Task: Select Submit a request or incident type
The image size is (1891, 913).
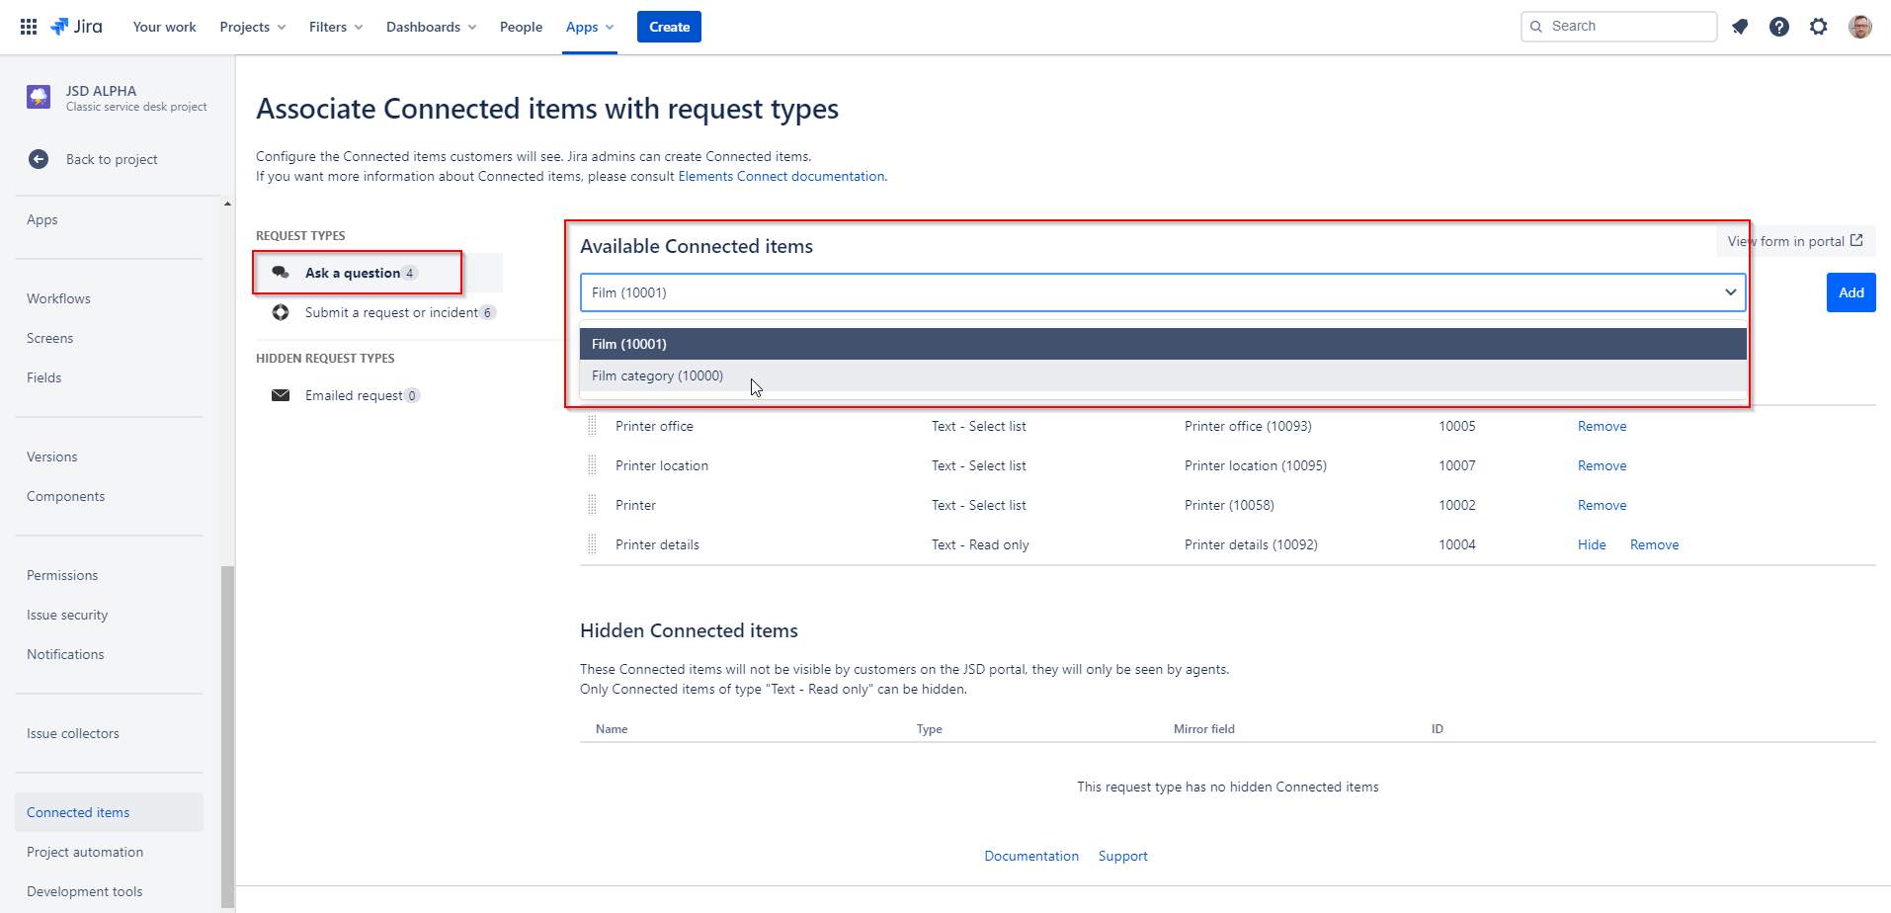Action: tap(391, 312)
